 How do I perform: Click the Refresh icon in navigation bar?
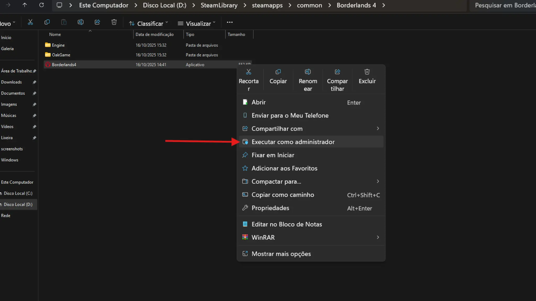pos(41,5)
